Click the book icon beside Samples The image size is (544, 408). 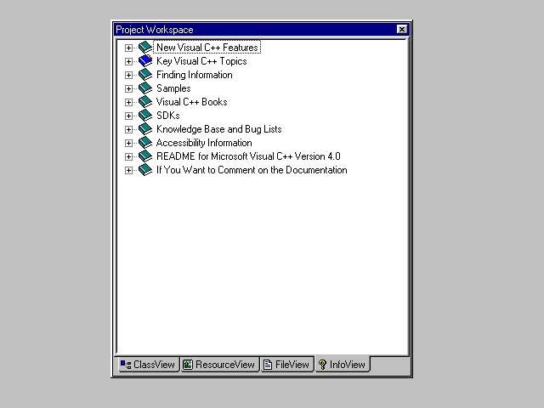point(144,88)
